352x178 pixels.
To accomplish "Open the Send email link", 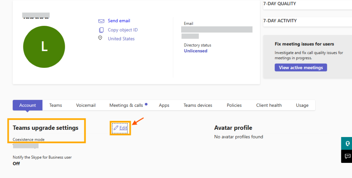I will [x=119, y=21].
